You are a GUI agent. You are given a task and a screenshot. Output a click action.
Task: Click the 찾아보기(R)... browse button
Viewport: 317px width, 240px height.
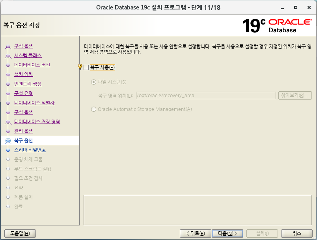click(x=295, y=95)
